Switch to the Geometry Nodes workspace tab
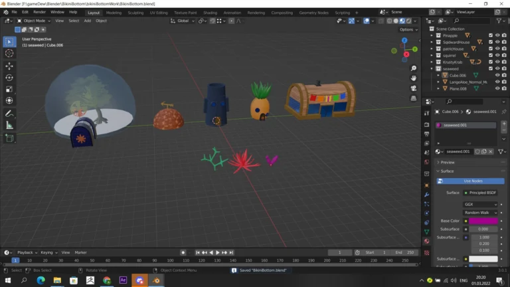 (314, 13)
